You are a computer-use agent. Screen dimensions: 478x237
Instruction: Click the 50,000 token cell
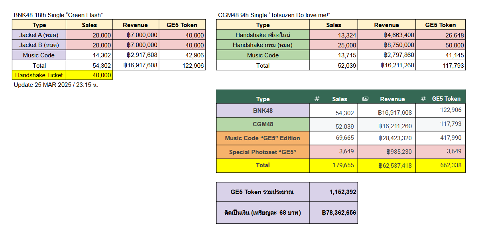pos(441,45)
